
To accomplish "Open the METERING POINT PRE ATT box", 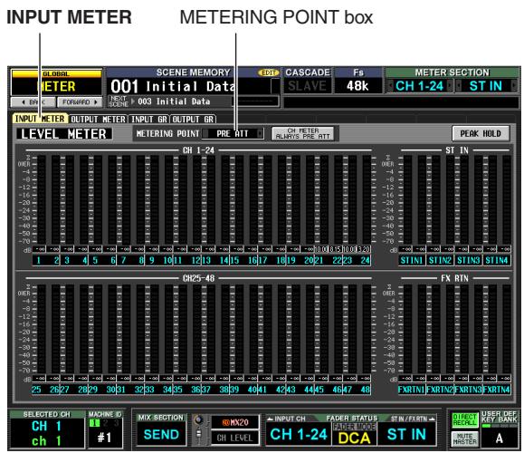I will click(x=233, y=134).
